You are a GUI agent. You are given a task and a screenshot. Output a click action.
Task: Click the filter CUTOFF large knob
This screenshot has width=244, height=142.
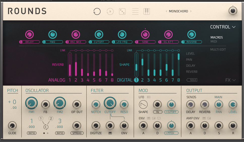(x=110, y=103)
